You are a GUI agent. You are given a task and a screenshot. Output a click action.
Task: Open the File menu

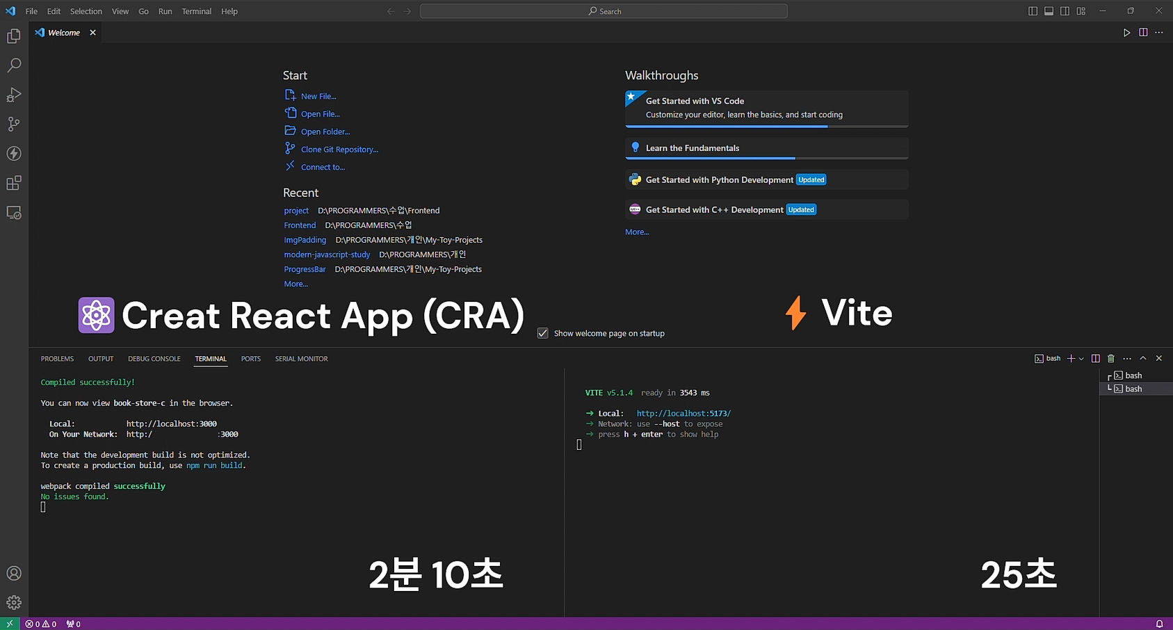click(x=31, y=11)
